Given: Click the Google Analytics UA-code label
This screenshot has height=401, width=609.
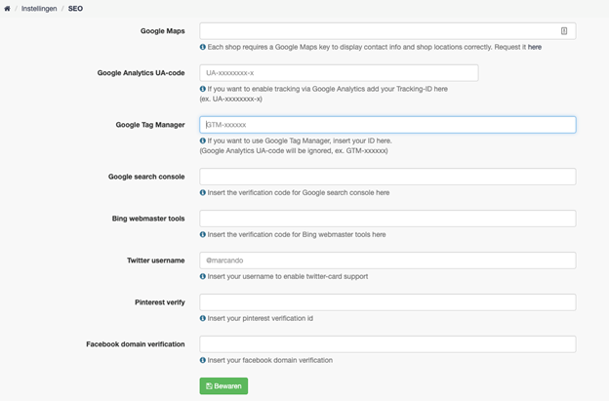Looking at the screenshot, I should [x=141, y=73].
